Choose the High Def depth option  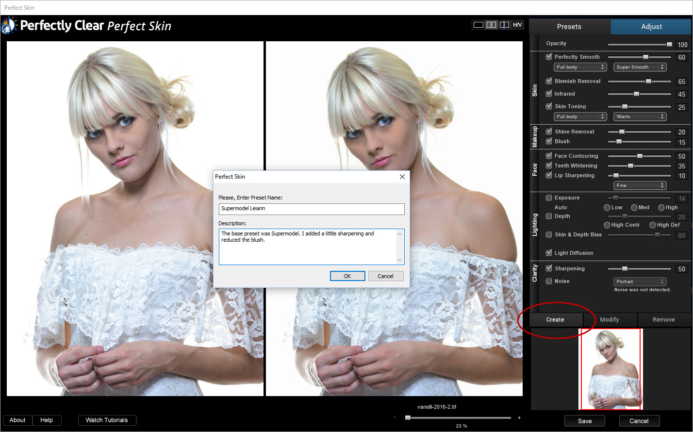pyautogui.click(x=653, y=225)
